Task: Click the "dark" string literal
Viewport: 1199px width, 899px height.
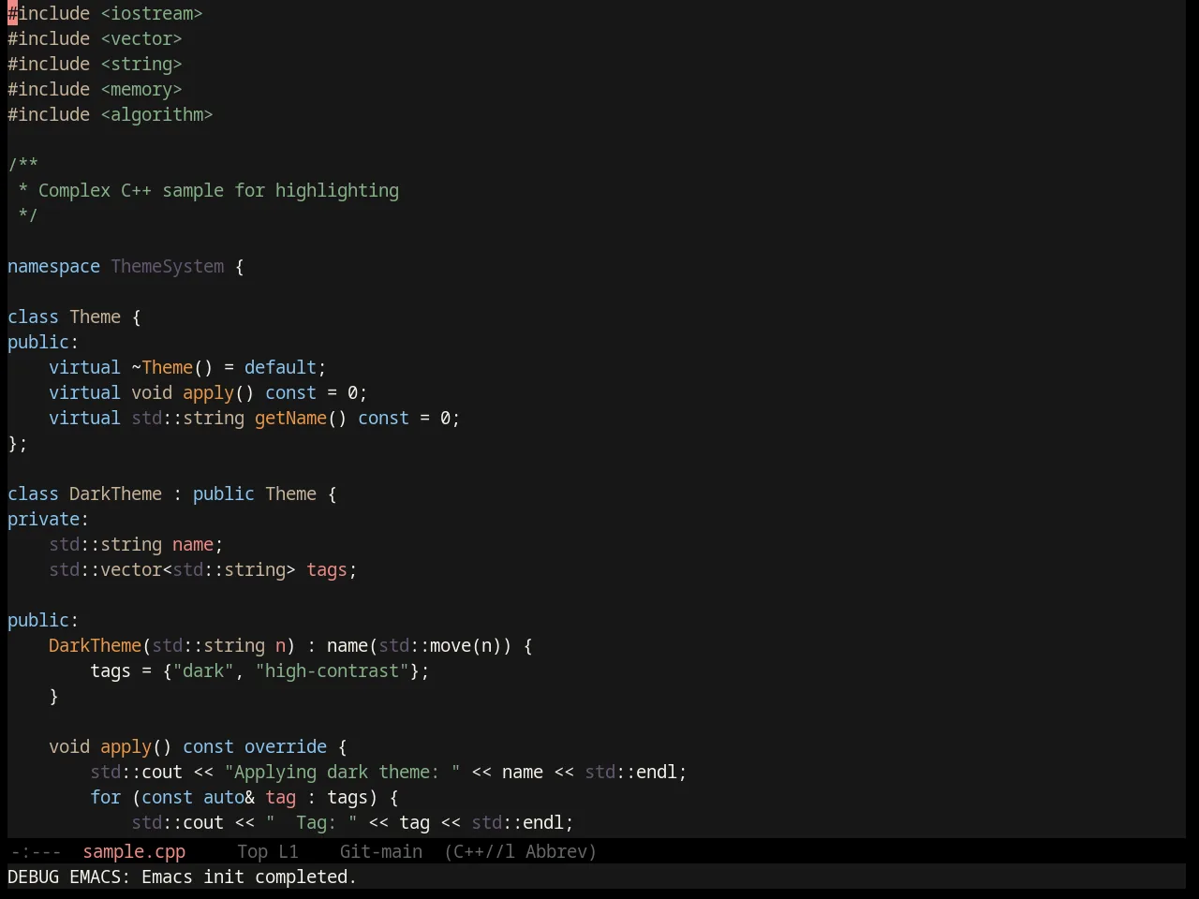Action: pyautogui.click(x=203, y=671)
